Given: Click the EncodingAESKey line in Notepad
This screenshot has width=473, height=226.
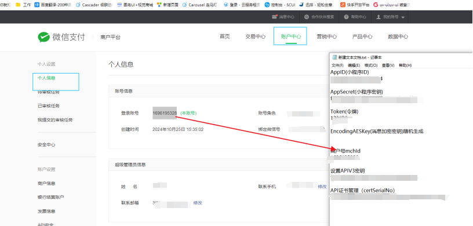Looking at the screenshot, I should (x=377, y=132).
